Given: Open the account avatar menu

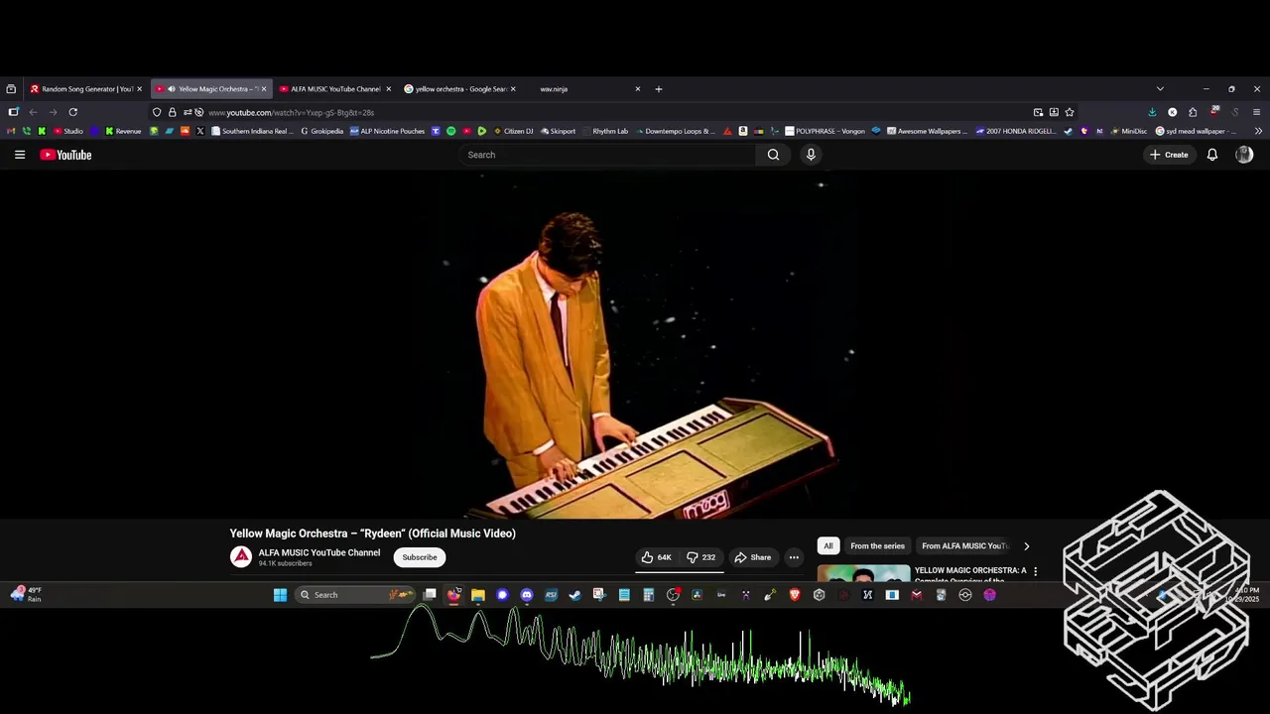Looking at the screenshot, I should tap(1244, 155).
